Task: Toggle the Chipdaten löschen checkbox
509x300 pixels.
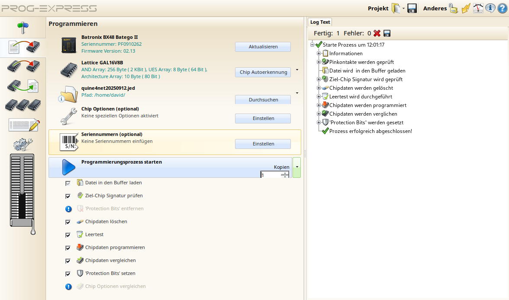Action: point(68,222)
